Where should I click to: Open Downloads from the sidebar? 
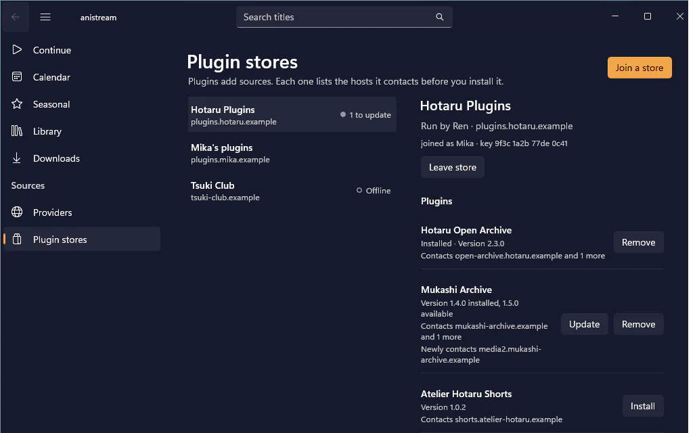pos(82,158)
